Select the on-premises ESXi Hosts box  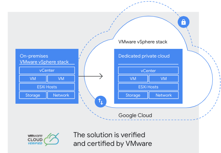click(47, 87)
